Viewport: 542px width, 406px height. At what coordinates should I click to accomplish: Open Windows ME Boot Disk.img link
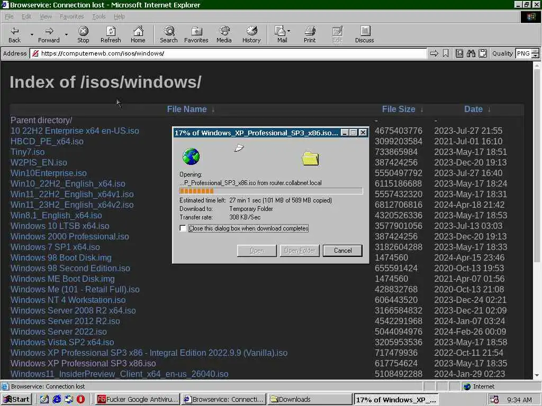pos(62,279)
